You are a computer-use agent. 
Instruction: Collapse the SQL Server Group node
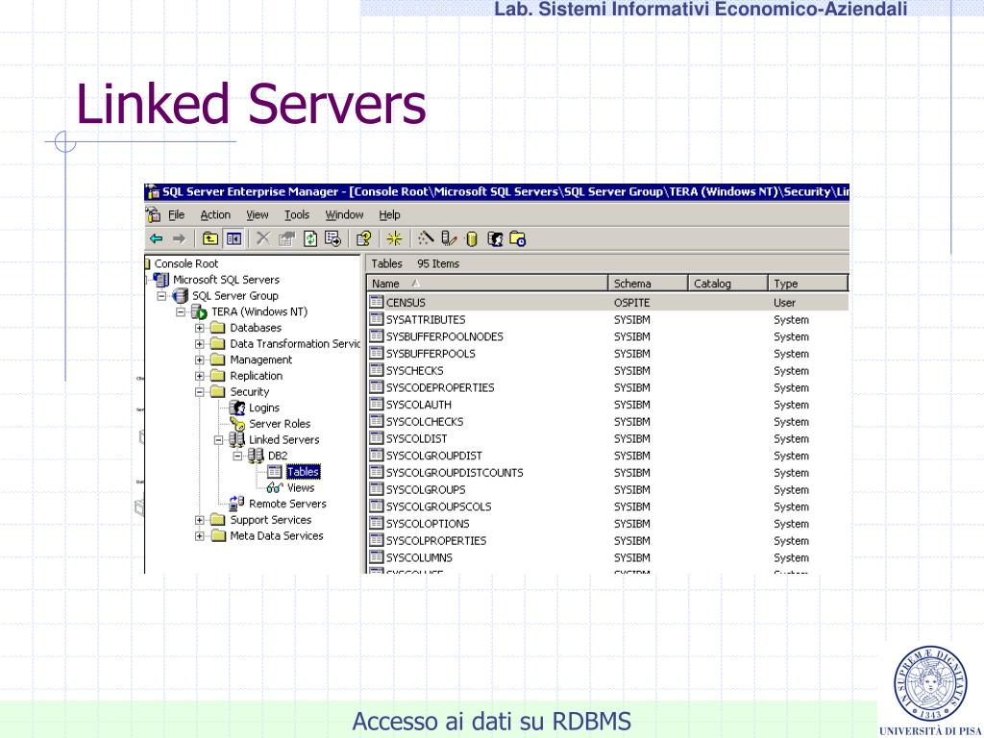point(161,296)
